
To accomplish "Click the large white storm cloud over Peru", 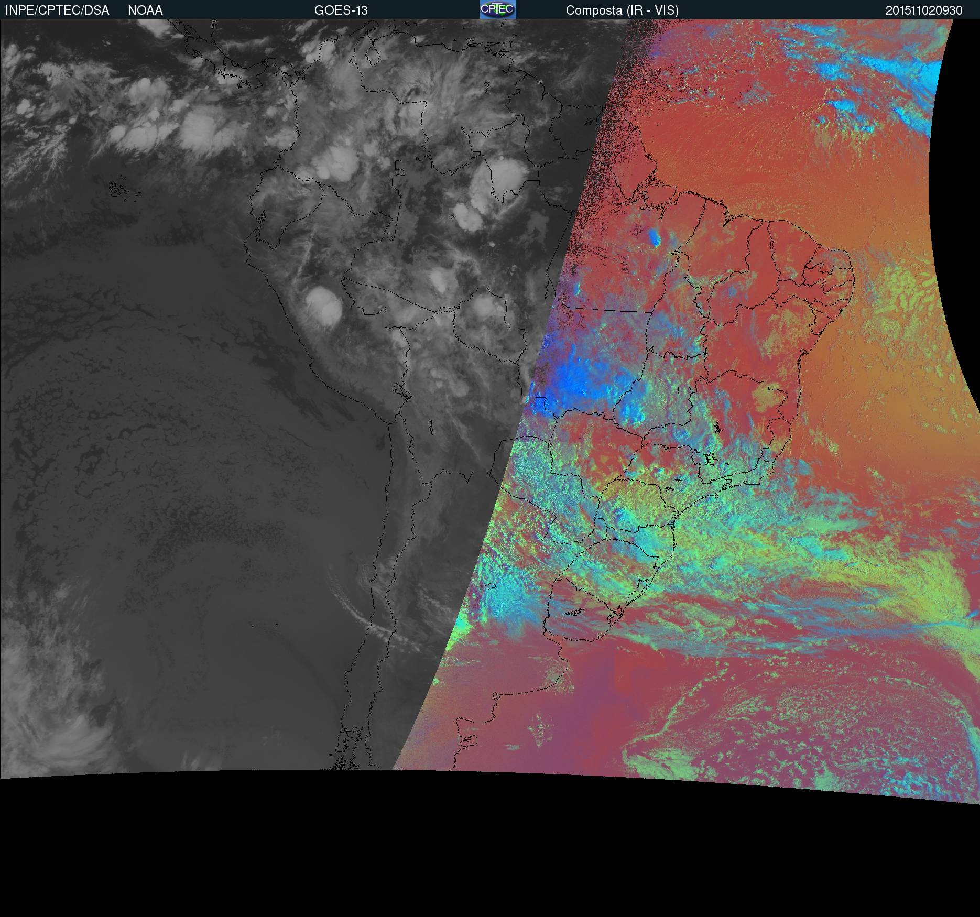I will click(x=323, y=305).
